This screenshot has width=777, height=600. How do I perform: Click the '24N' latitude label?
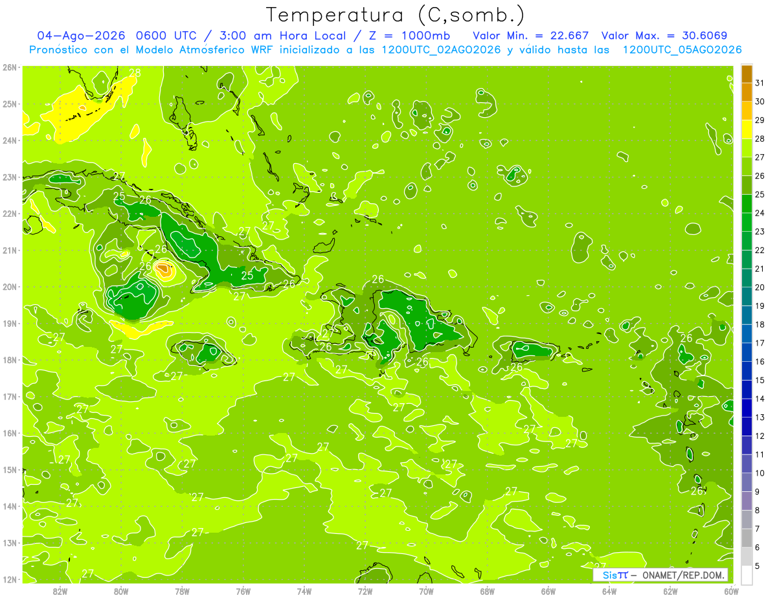10,140
